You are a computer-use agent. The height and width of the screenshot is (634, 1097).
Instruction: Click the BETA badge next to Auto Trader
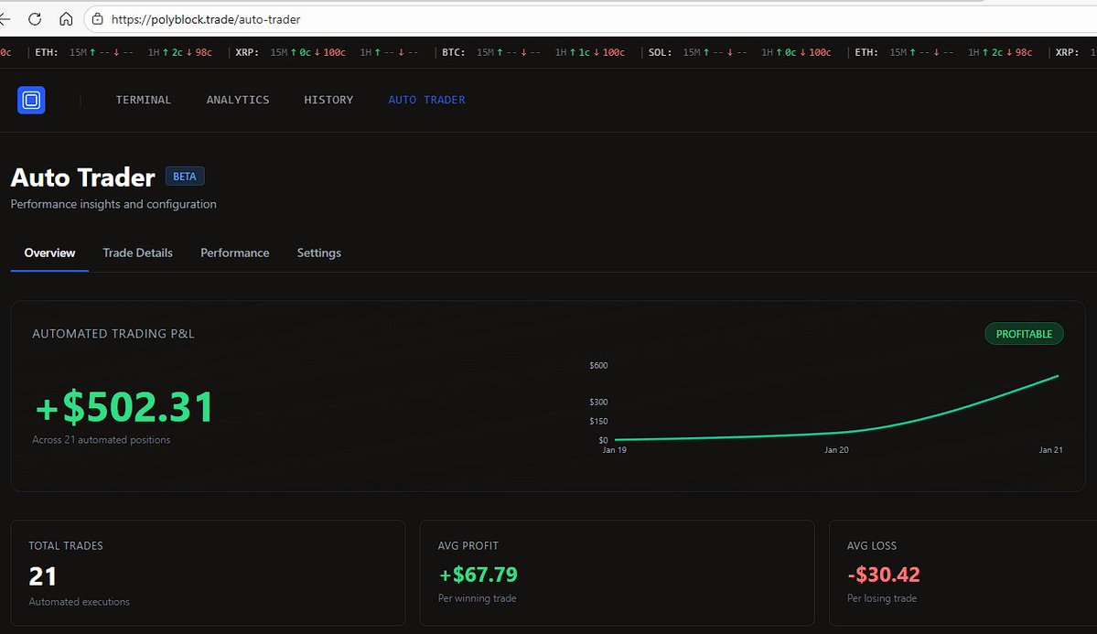point(184,176)
